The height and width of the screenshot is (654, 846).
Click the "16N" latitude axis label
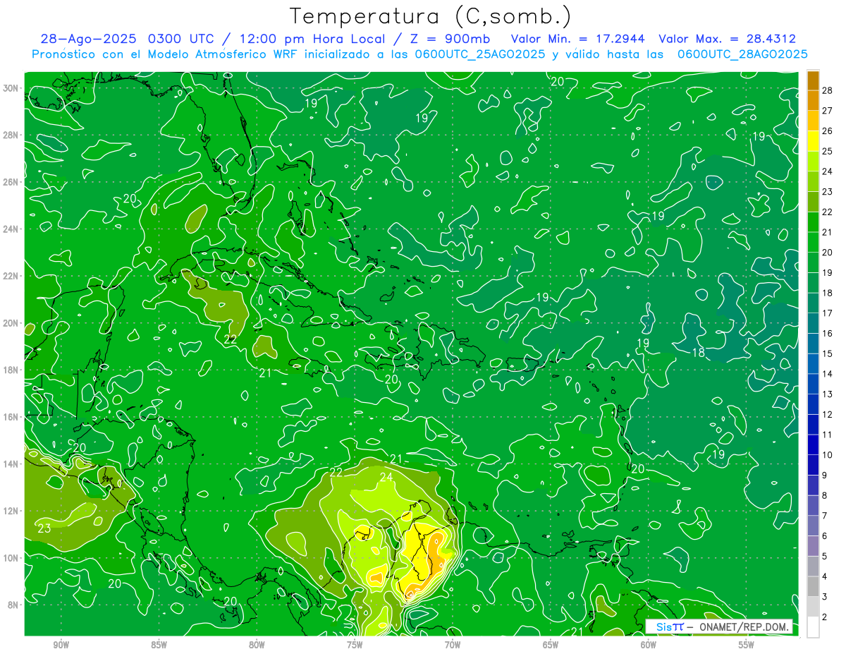pos(11,417)
